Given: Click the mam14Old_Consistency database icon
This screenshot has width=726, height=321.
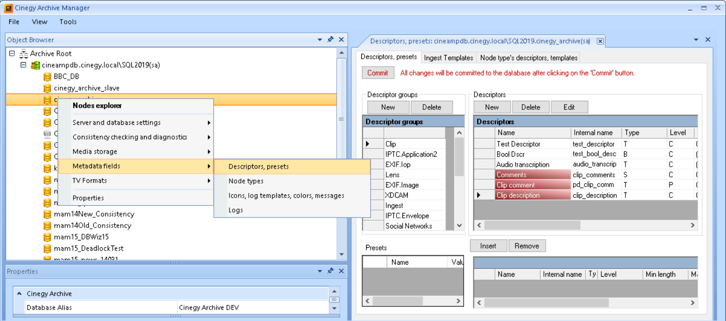Looking at the screenshot, I should coord(47,226).
